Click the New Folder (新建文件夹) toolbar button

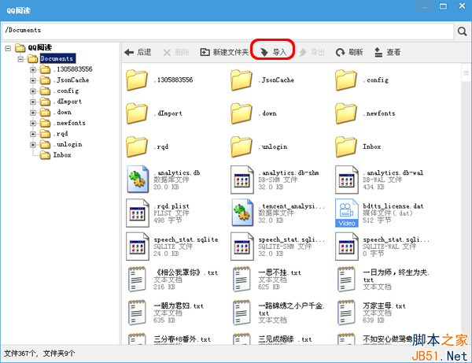tap(224, 53)
